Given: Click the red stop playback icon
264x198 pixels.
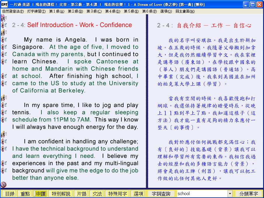Looking at the screenshot, I should pos(4,184).
